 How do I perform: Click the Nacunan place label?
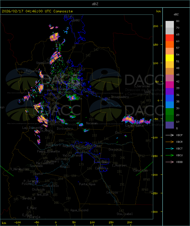click(x=92, y=123)
